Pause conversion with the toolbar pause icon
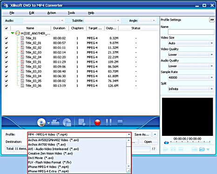 pos(108,122)
